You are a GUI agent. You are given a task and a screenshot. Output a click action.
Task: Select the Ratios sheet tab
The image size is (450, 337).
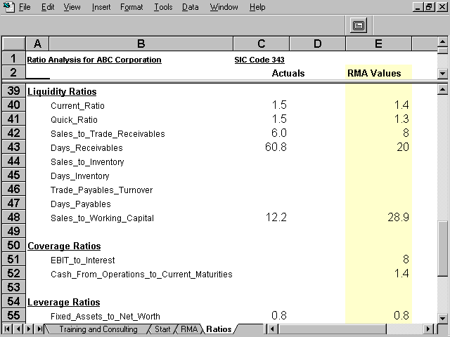219,329
